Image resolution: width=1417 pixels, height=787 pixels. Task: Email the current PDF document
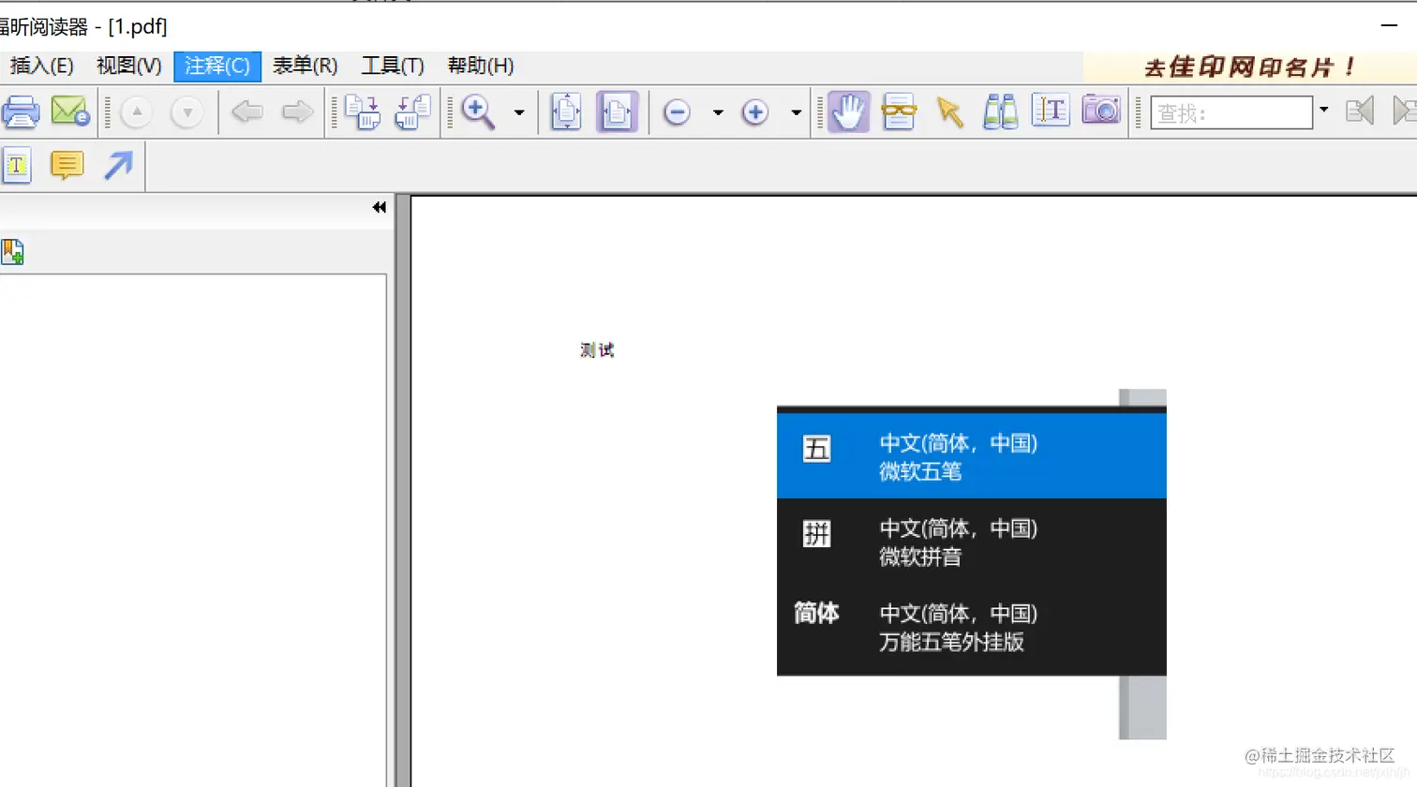[69, 111]
